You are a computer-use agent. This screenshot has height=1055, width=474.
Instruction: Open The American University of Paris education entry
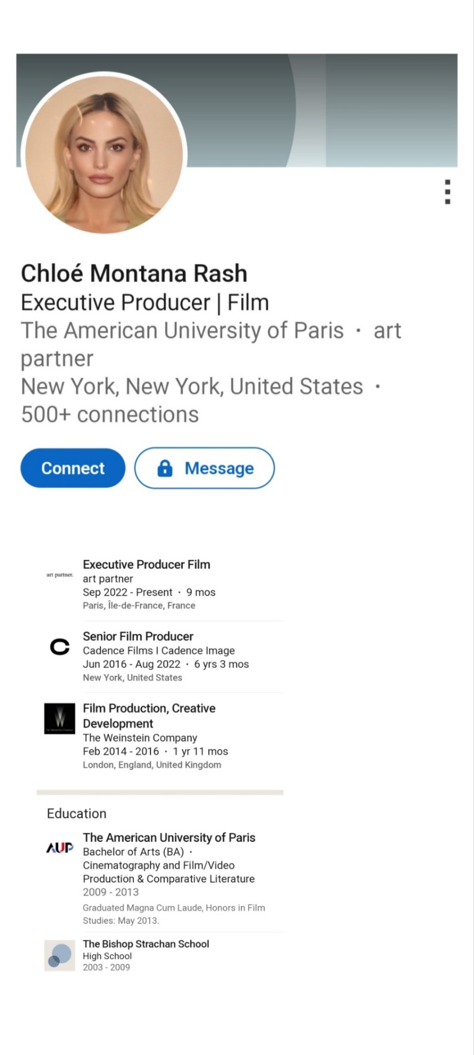[169, 837]
